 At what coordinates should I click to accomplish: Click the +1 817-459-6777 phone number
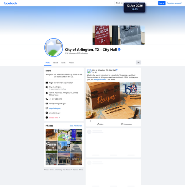point(56,99)
